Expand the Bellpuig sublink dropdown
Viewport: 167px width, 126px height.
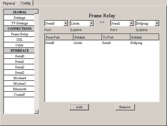coord(157,24)
